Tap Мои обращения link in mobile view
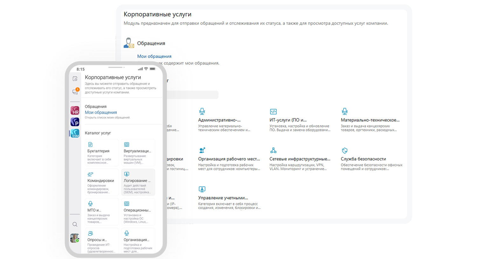 101,112
